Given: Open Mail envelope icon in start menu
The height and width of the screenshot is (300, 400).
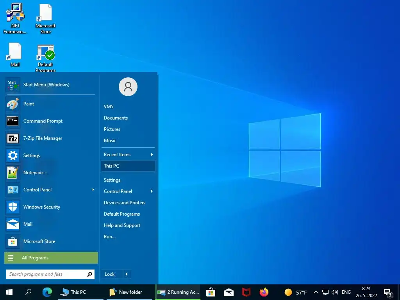Looking at the screenshot, I should click(13, 224).
